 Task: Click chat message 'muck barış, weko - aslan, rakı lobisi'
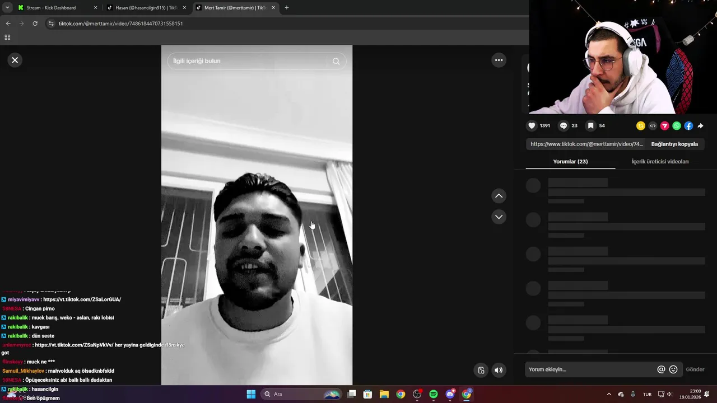click(x=73, y=317)
